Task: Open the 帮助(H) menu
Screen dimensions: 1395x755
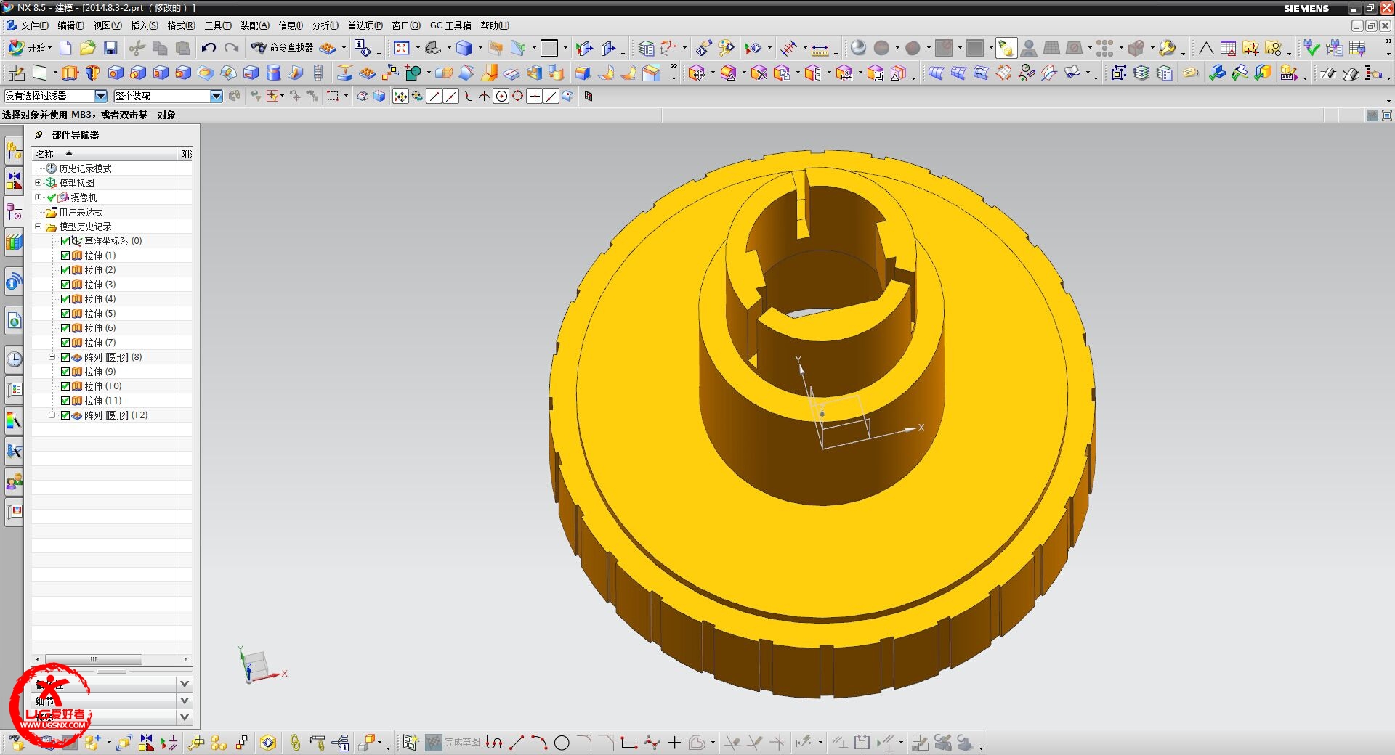Action: pos(495,25)
